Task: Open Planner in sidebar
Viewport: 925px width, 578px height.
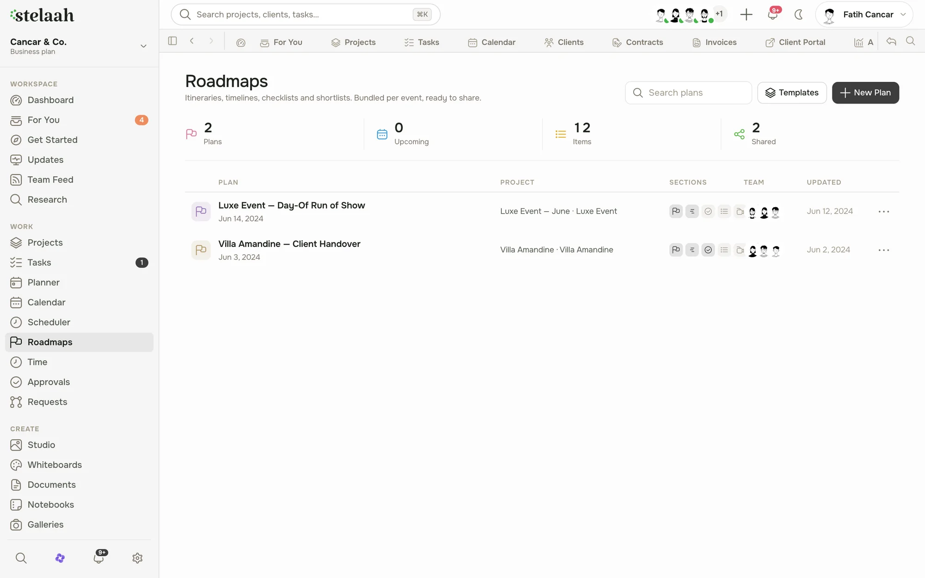Action: pos(79,282)
